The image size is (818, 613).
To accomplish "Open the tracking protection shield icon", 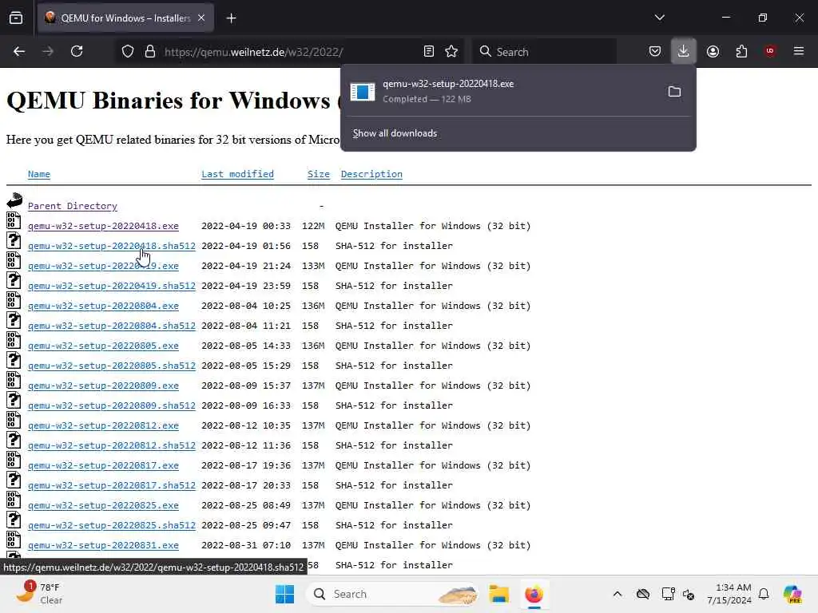I will pos(128,52).
